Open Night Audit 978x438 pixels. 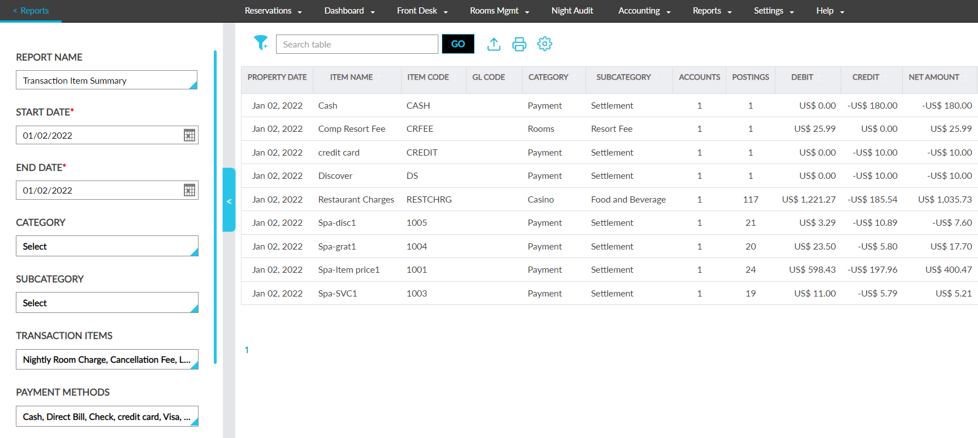click(x=572, y=11)
